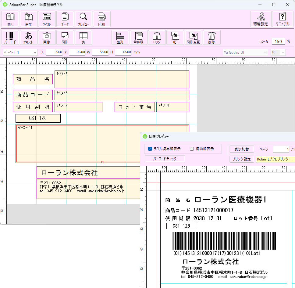This screenshot has height=288, width=295.
Task: Click the ロック (Lock) icon
Action: [x=157, y=37]
